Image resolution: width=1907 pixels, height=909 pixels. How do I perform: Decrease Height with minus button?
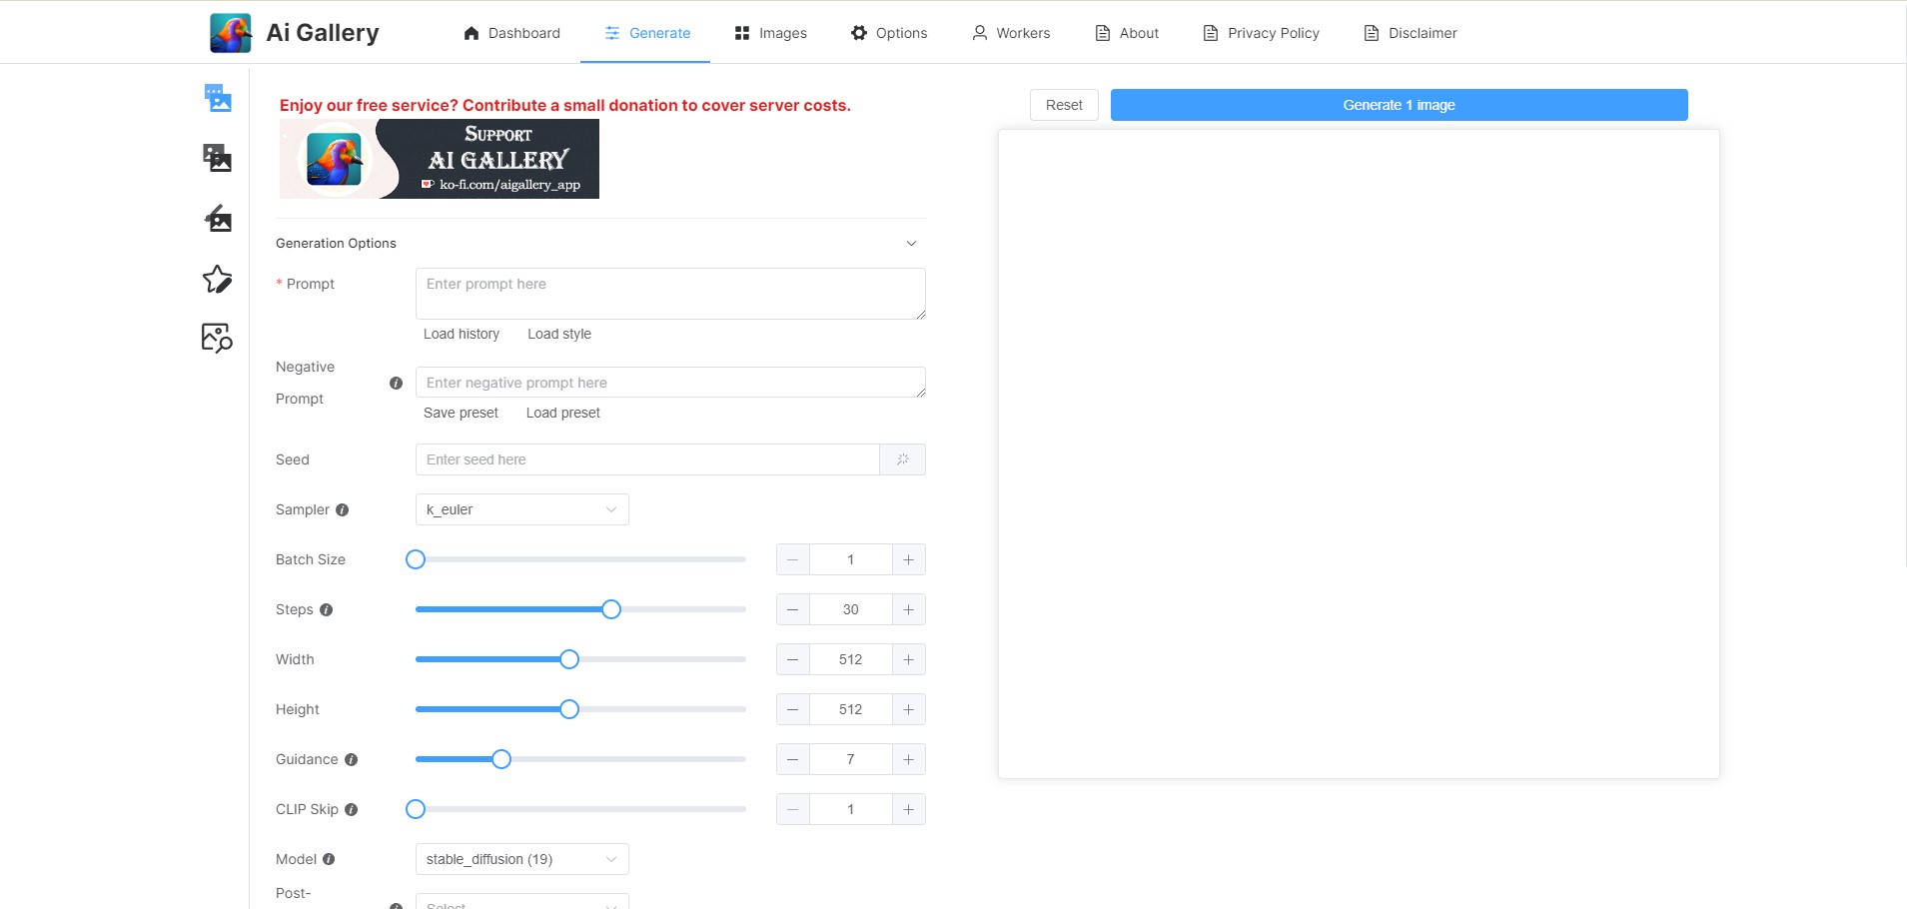pyautogui.click(x=793, y=709)
